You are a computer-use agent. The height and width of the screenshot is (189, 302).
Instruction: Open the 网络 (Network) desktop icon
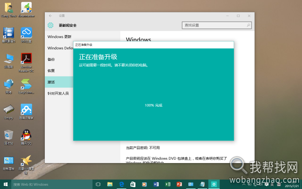tap(8, 86)
